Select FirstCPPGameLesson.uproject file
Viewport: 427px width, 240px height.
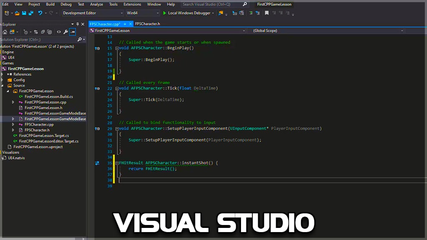point(38,147)
